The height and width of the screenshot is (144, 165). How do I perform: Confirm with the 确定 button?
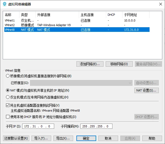click(86, 138)
